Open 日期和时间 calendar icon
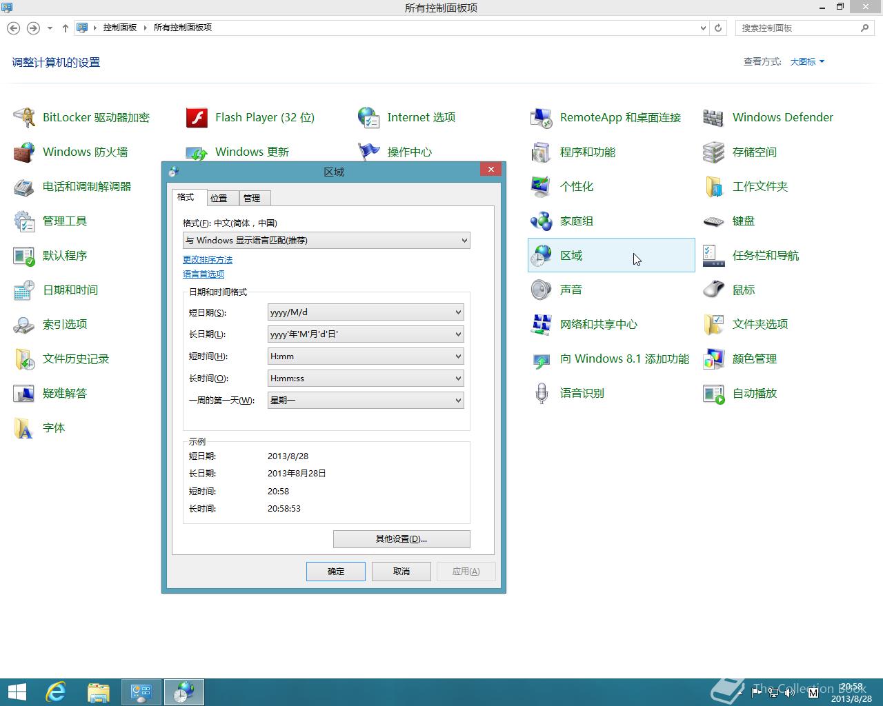 [24, 290]
